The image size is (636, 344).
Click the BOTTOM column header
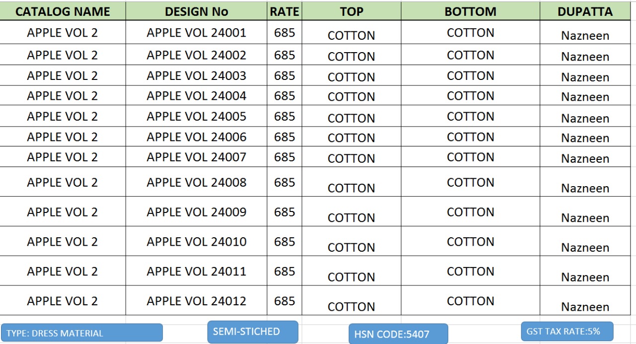(x=470, y=12)
